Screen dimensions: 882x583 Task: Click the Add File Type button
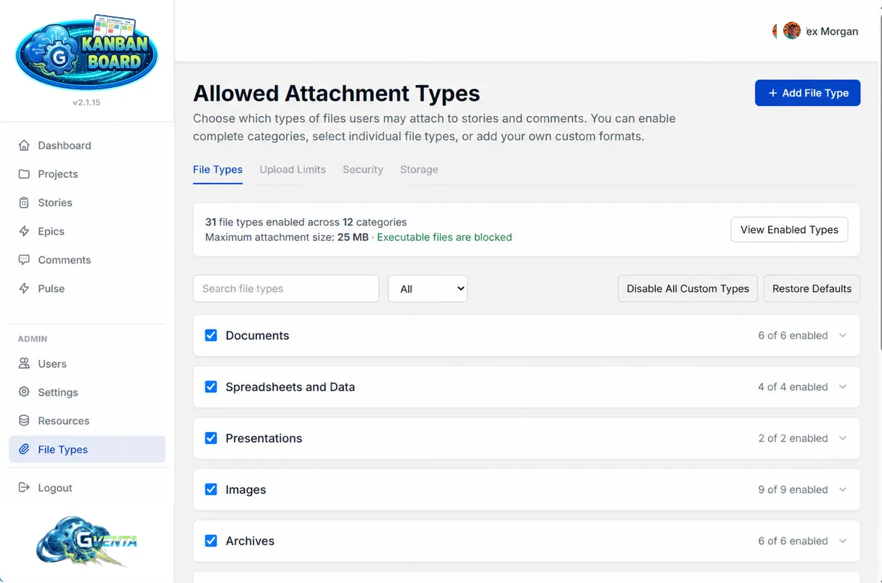(x=807, y=93)
